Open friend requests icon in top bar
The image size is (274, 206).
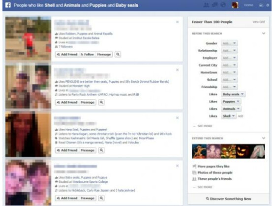click(207, 5)
